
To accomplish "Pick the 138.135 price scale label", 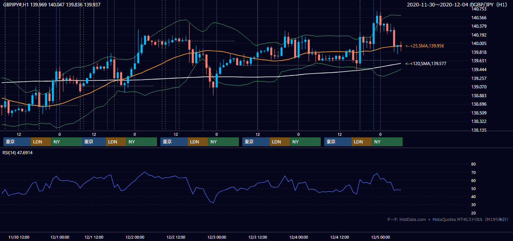I will [479, 130].
